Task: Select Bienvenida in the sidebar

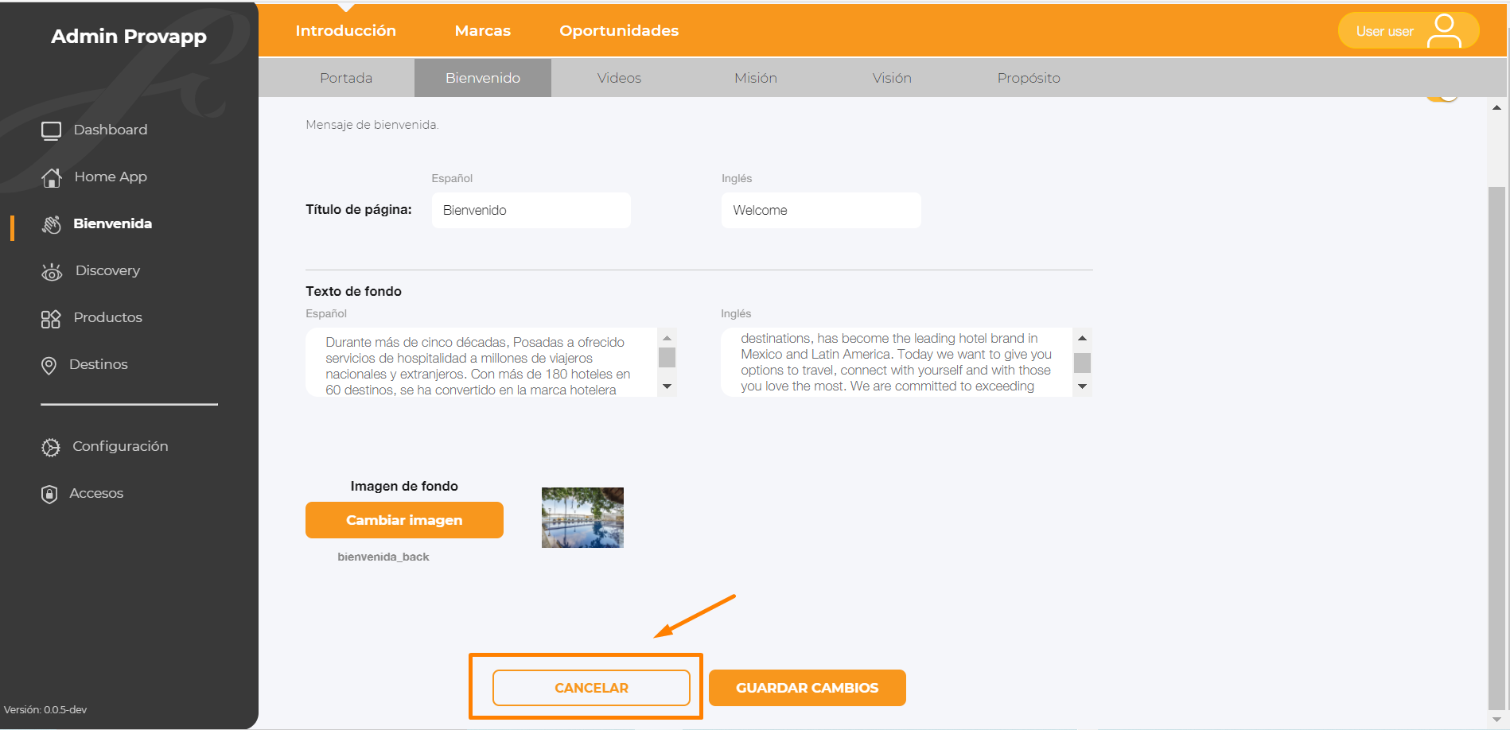Action: point(112,223)
